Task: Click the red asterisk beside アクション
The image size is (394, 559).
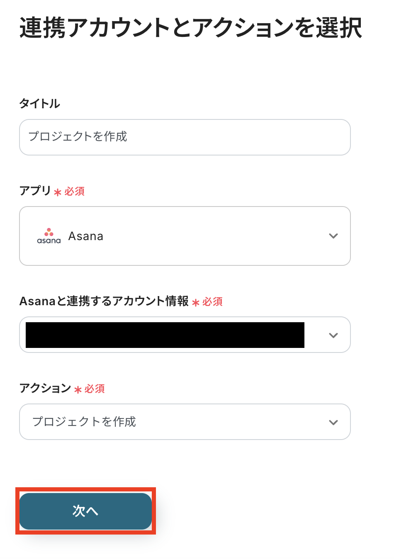Action: coord(78,389)
